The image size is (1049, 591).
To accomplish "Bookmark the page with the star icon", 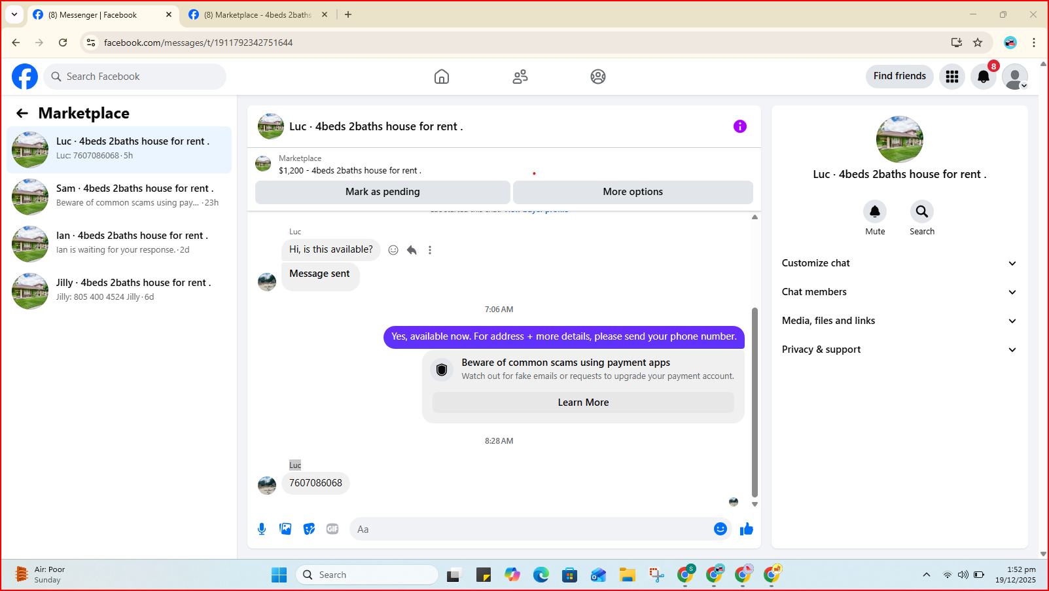I will pyautogui.click(x=978, y=43).
